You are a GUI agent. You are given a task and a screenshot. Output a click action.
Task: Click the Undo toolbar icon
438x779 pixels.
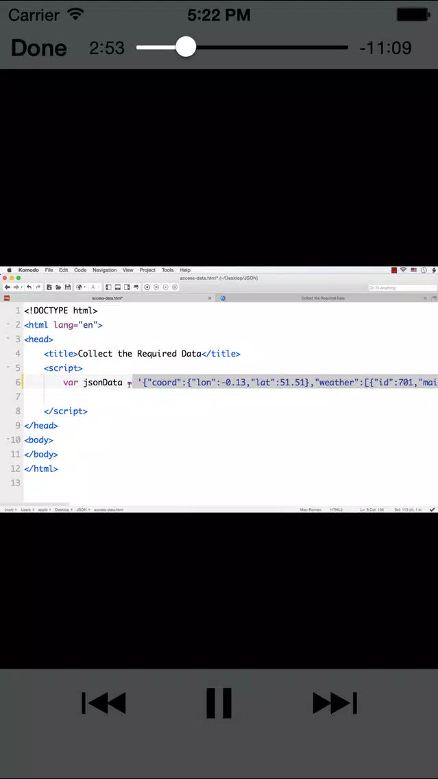(29, 287)
